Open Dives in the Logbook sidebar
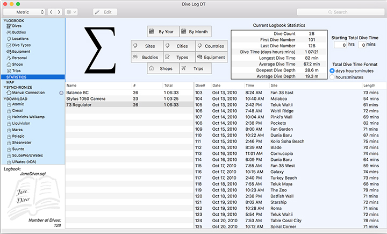 pos(17,26)
